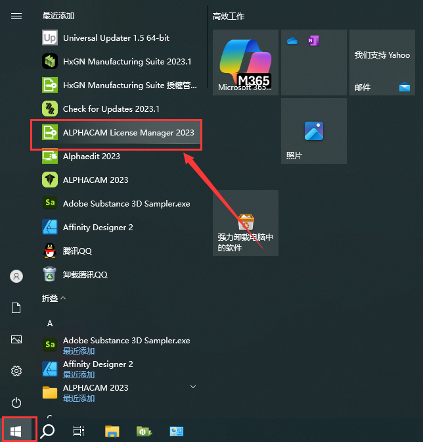Click the ALPHACAM 2023 folder icon
The image size is (423, 442).
pos(50,393)
